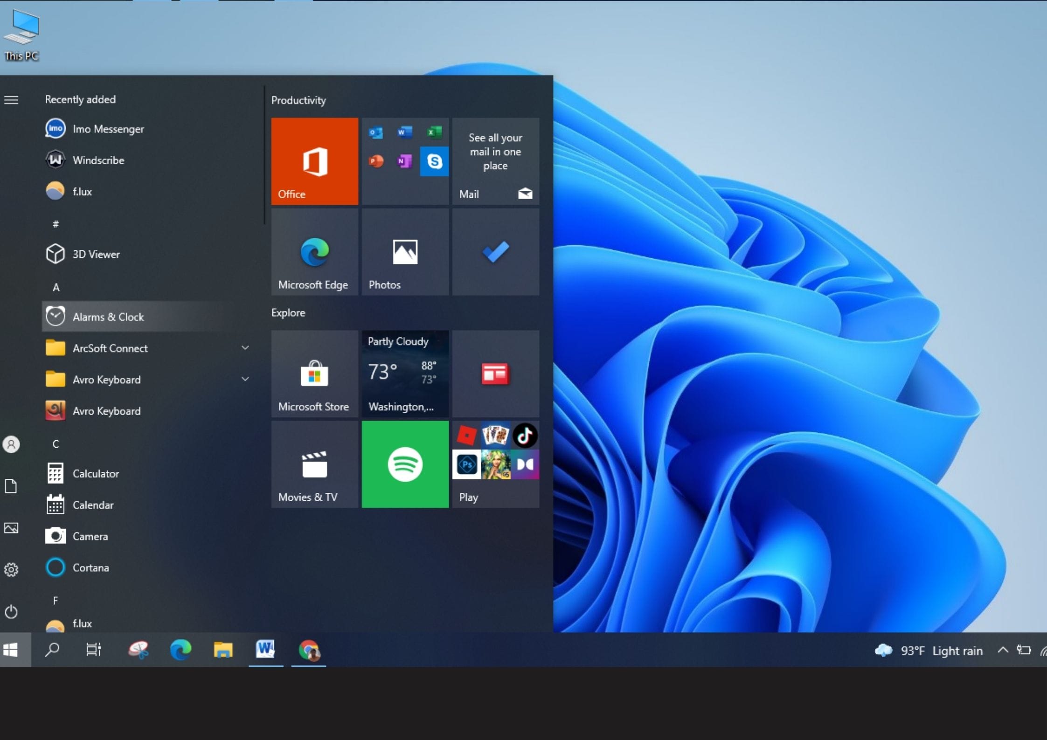Click the Power button in Start sidebar
Screen dimensions: 1047x740
pos(11,611)
